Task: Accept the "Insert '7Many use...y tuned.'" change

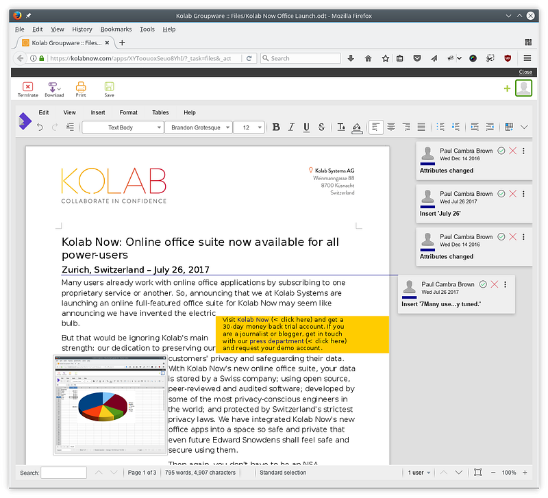Action: [483, 284]
